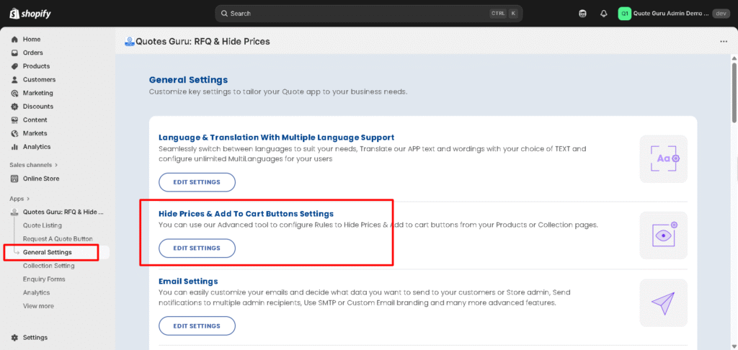This screenshot has height=350, width=738.
Task: Expand the Apps section chevron
Action: [x=27, y=199]
